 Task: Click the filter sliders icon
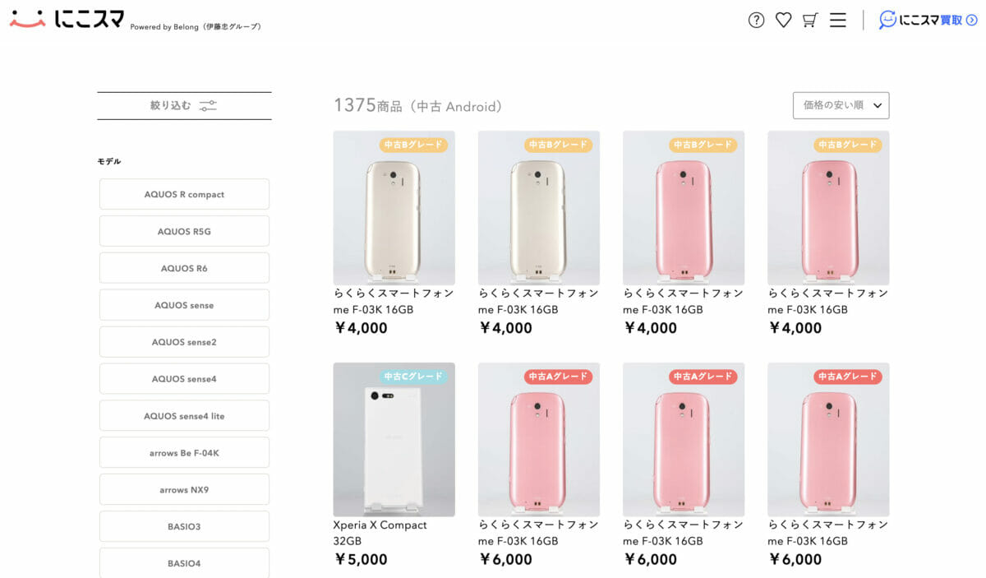(208, 106)
